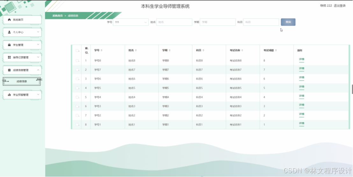Select the 成绩信息 submenu item

pos(22,81)
